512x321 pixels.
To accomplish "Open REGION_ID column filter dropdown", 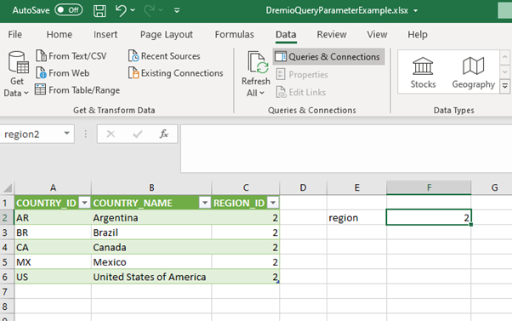I will pyautogui.click(x=273, y=203).
